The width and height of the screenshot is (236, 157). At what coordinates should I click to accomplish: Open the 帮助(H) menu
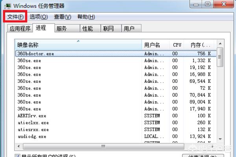click(86, 17)
